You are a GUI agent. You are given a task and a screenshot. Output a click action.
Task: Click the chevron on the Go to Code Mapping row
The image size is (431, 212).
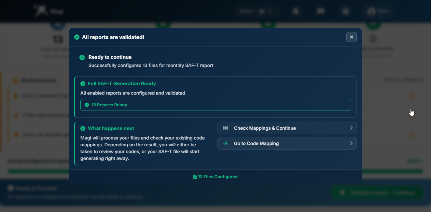tap(351, 143)
